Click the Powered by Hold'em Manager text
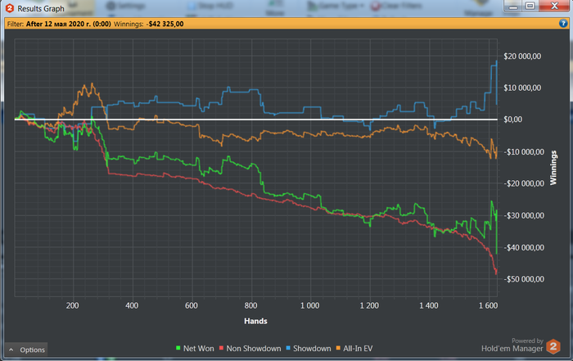The image size is (573, 361). [x=512, y=345]
